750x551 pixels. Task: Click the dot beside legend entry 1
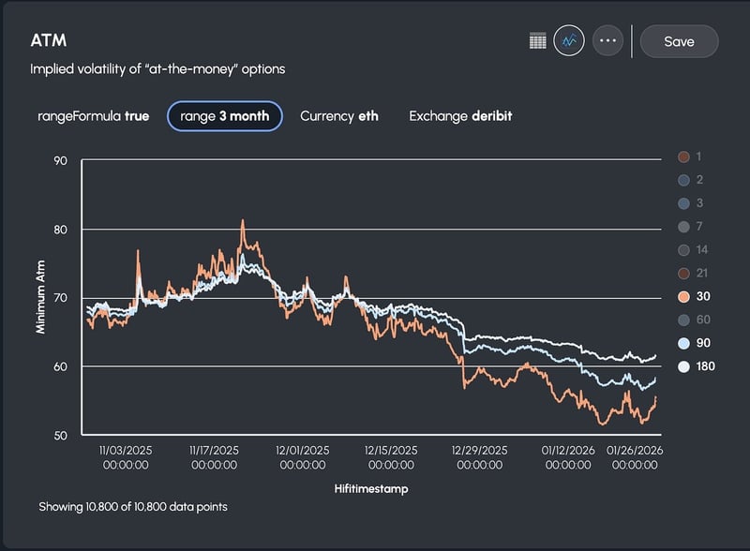[683, 155]
